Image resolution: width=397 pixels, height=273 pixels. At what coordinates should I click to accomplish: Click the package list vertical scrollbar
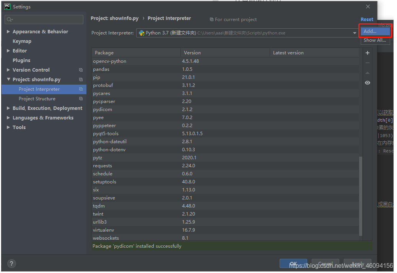click(361, 196)
